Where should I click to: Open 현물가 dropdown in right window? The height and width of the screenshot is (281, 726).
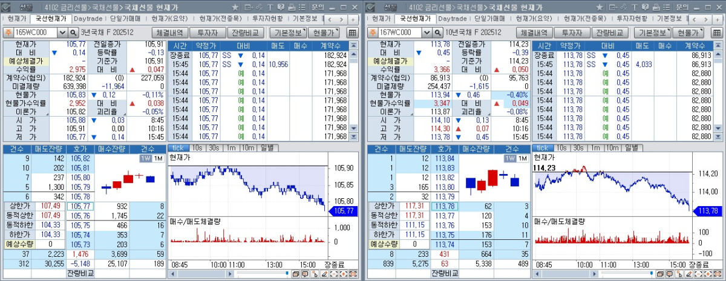[688, 33]
